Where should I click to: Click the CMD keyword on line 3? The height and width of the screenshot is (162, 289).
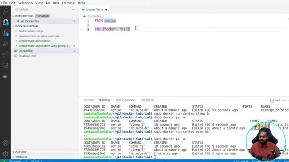98,29
